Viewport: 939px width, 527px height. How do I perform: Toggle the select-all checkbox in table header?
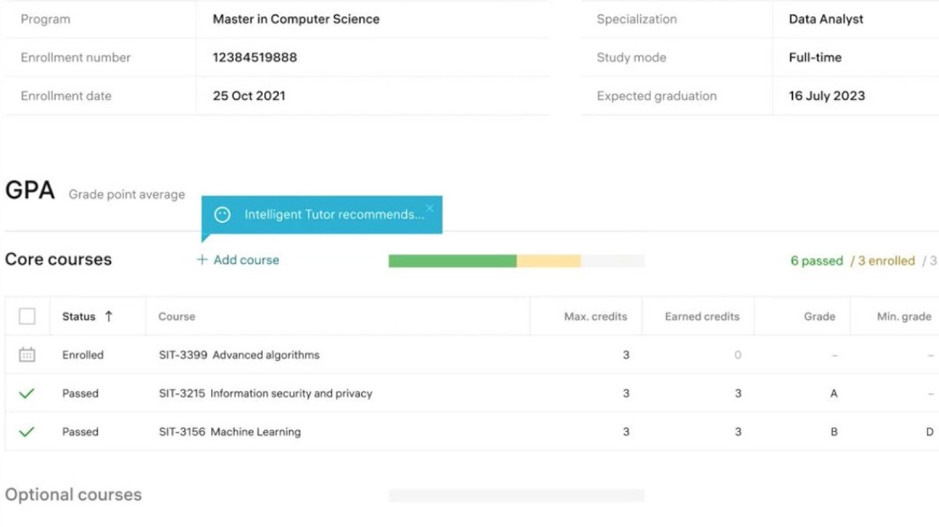(x=27, y=316)
